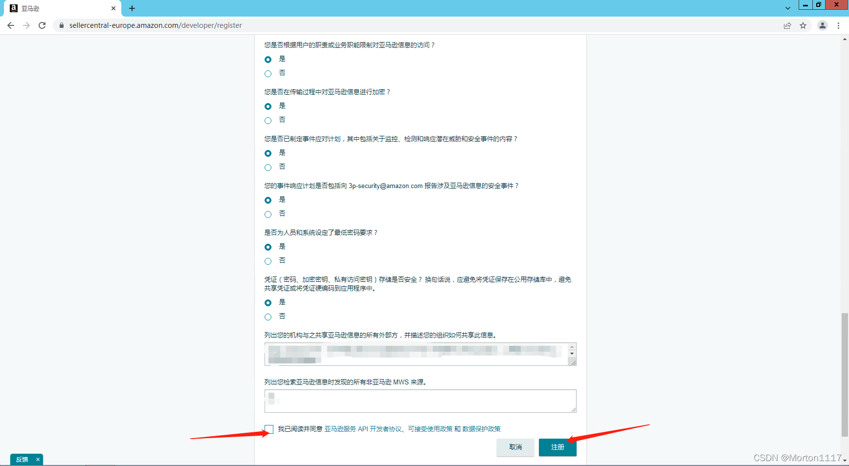This screenshot has width=849, height=466.
Task: Click the 注册 register button
Action: pos(558,447)
